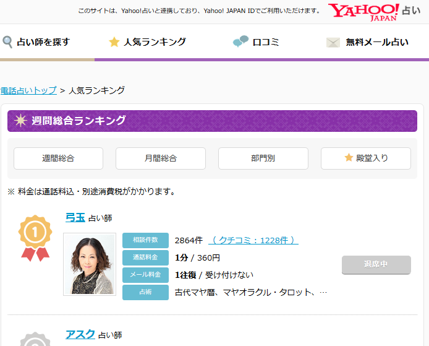
Task: Click the speech bubbles review icon
Action: click(x=240, y=41)
